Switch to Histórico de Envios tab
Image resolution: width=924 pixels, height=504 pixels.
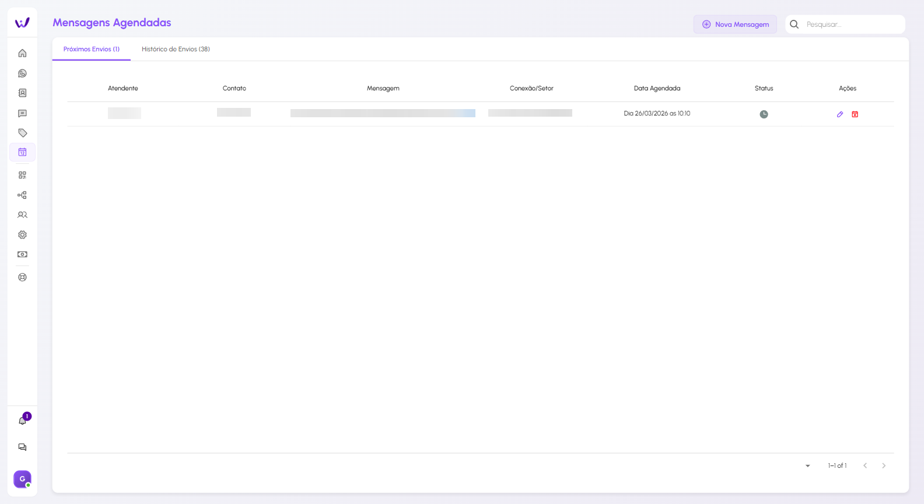(x=176, y=50)
